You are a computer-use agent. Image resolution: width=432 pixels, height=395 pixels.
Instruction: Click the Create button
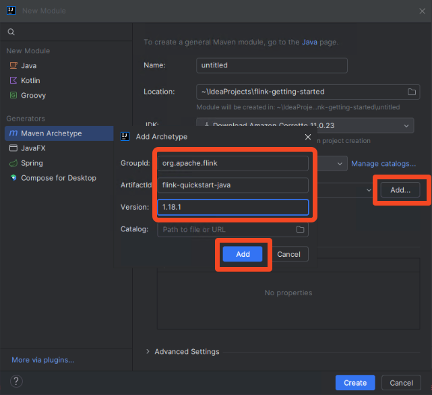coord(355,383)
